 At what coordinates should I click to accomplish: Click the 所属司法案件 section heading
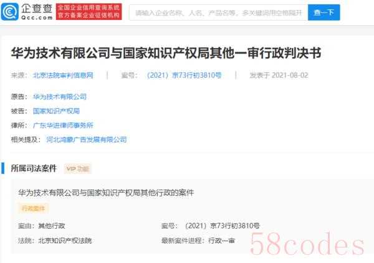(x=34, y=168)
